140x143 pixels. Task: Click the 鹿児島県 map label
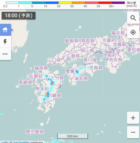(35, 132)
